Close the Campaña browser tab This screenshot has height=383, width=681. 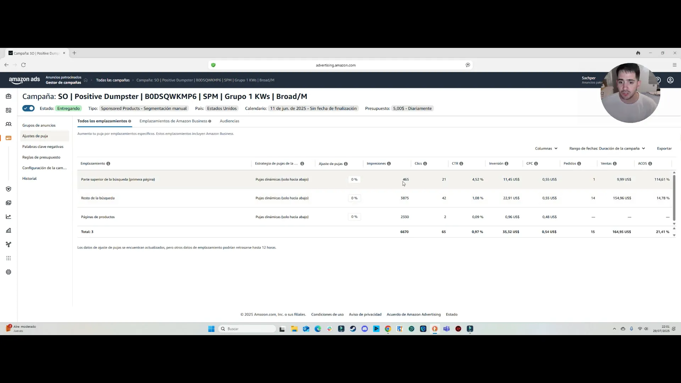tap(64, 53)
